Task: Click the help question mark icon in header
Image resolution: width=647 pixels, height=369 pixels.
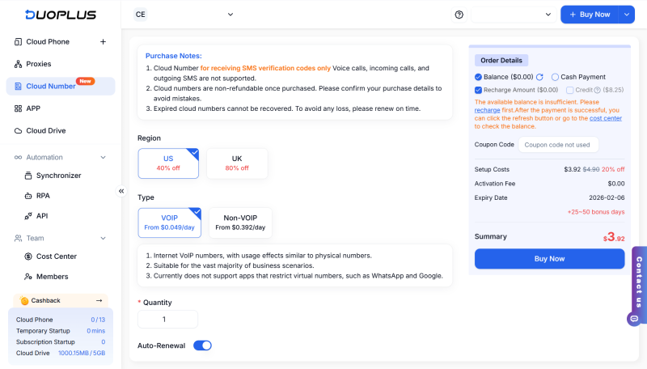Action: tap(459, 15)
